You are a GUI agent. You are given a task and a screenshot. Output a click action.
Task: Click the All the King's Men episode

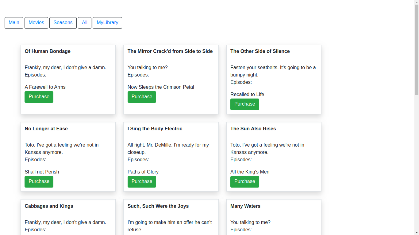pos(250,172)
